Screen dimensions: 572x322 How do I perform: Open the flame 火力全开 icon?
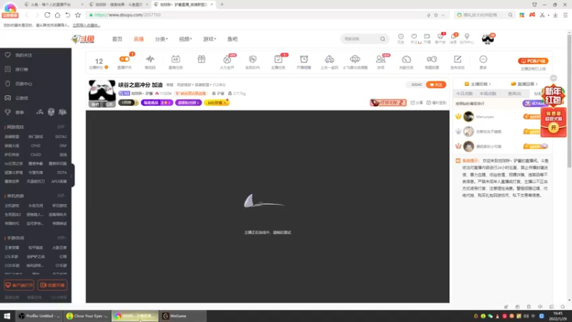(227, 59)
